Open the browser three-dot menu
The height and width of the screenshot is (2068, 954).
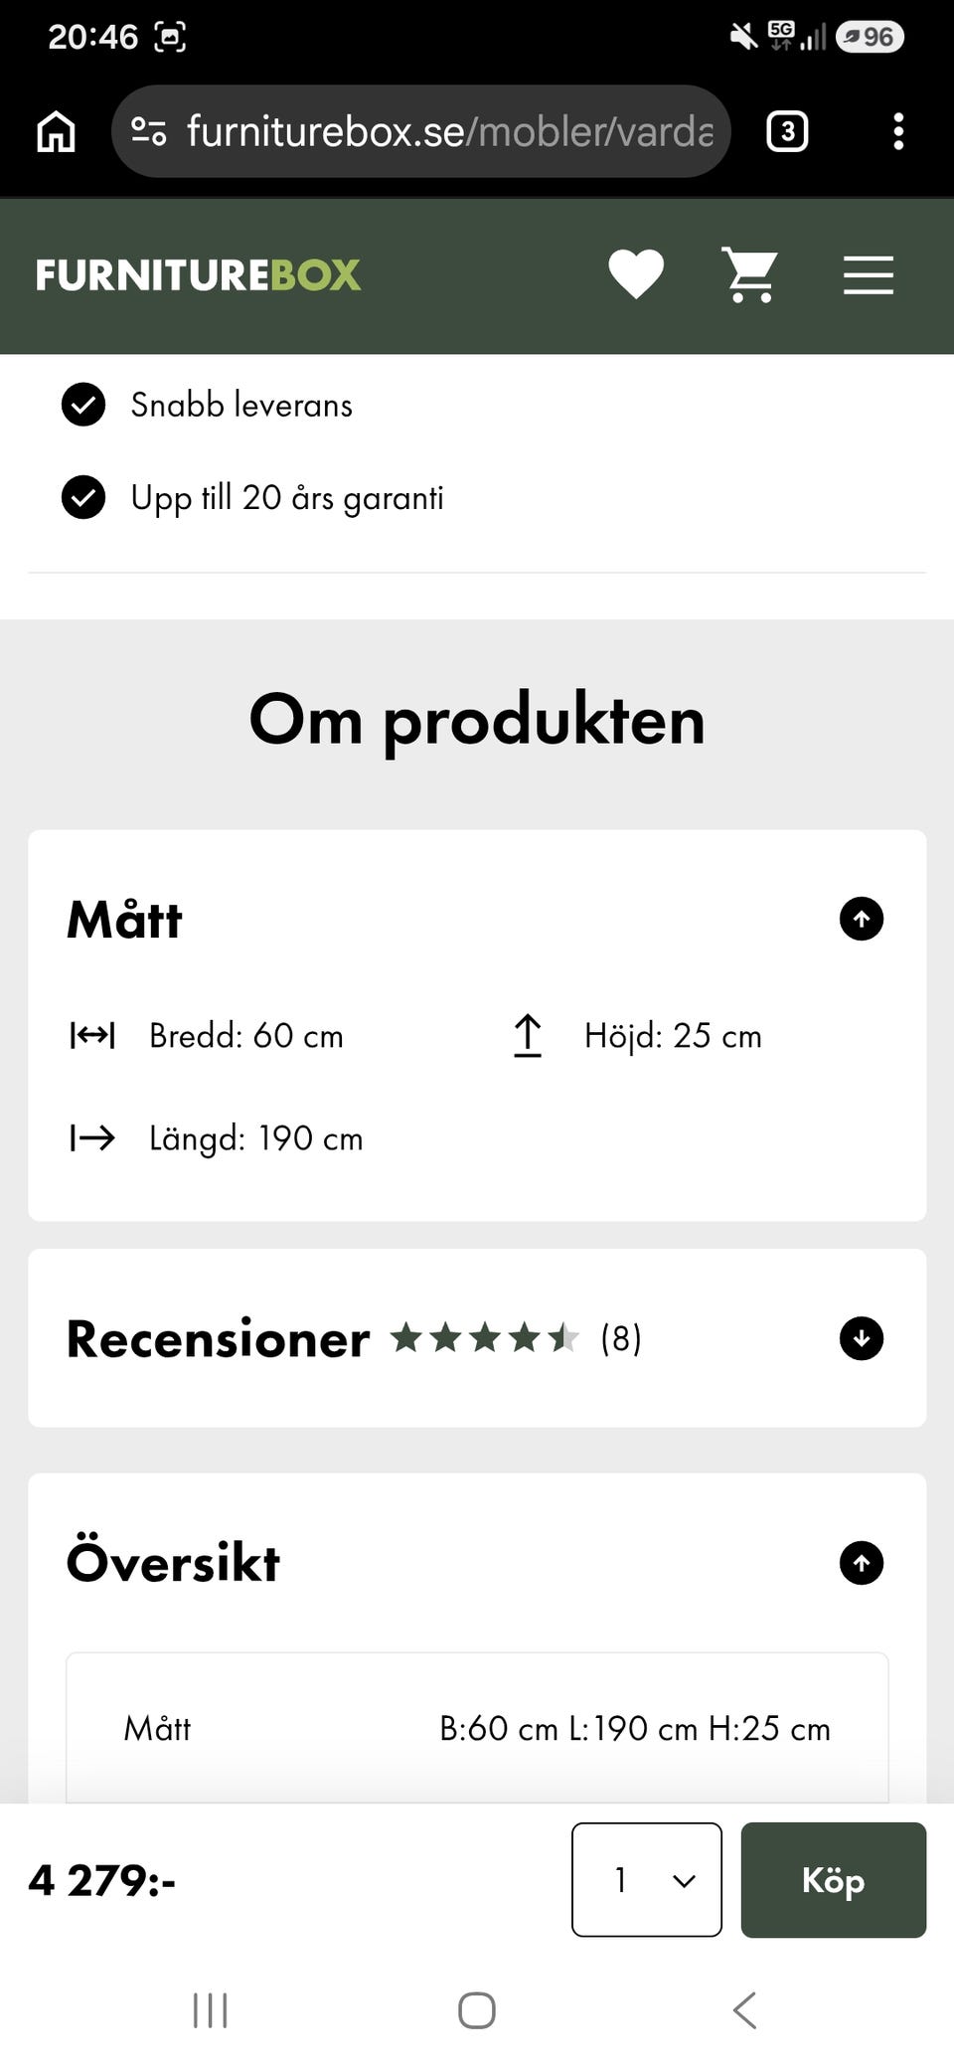tap(898, 131)
